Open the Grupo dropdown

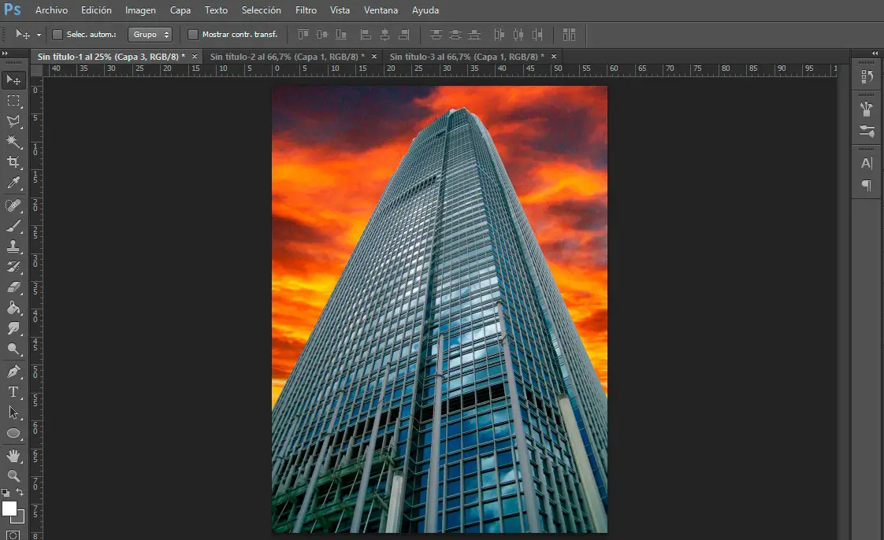coord(150,35)
